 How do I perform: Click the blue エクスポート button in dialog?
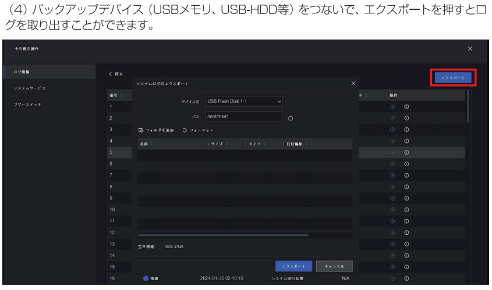[294, 267]
